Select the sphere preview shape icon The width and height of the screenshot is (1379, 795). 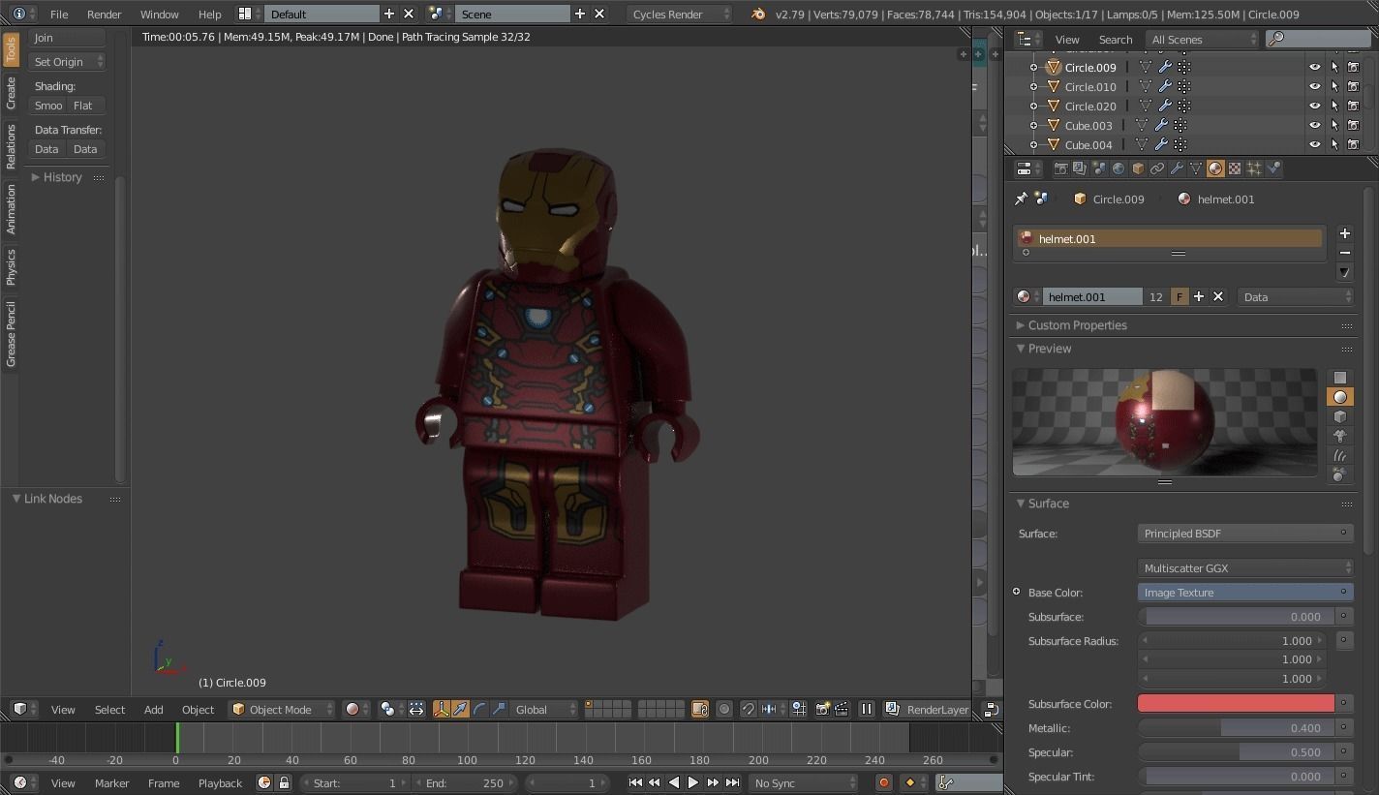1340,397
